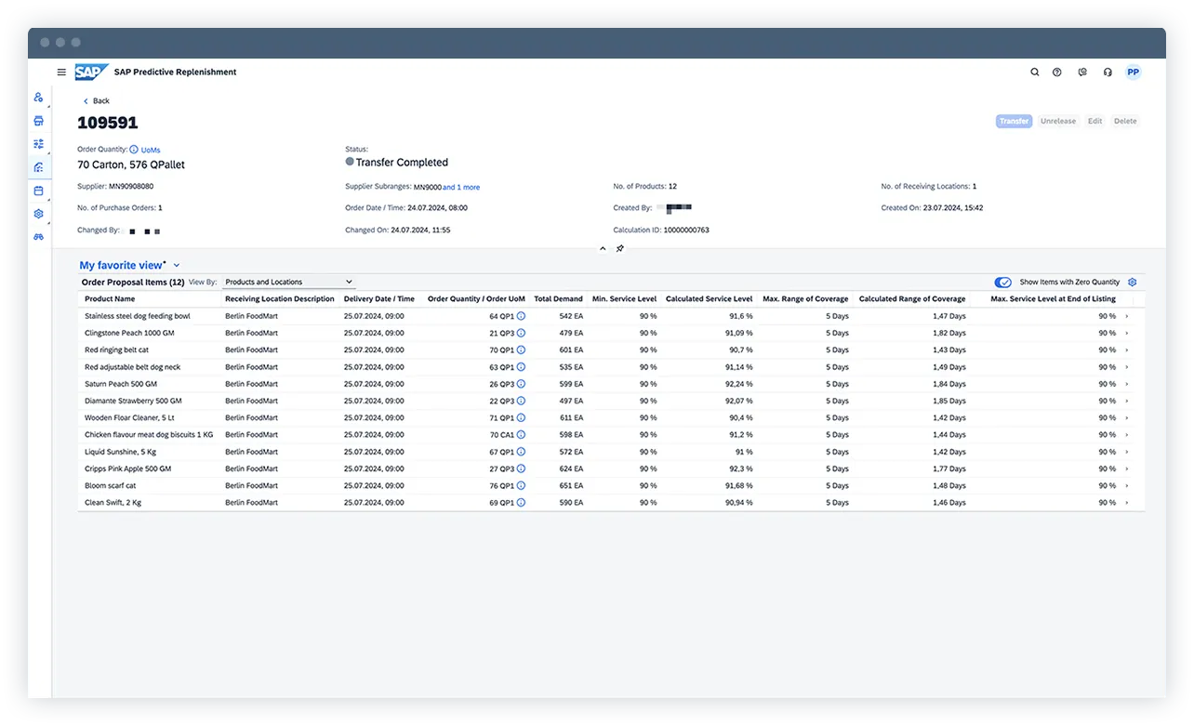This screenshot has width=1194, height=725.
Task: Open the navigation hamburger menu
Action: point(61,72)
